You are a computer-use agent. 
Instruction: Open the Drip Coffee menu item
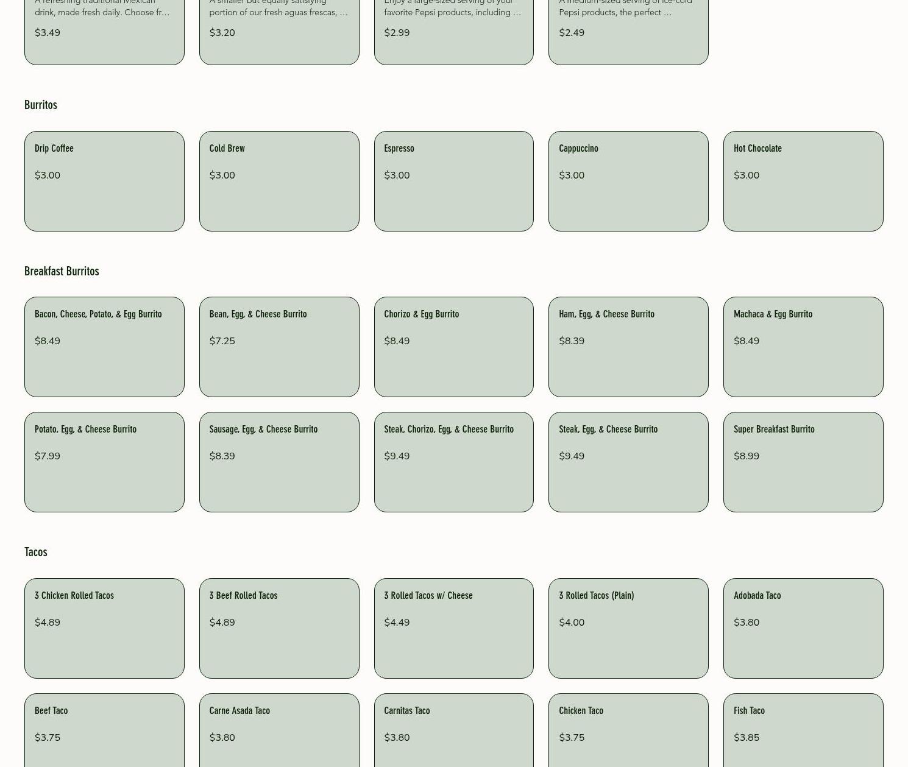[104, 181]
